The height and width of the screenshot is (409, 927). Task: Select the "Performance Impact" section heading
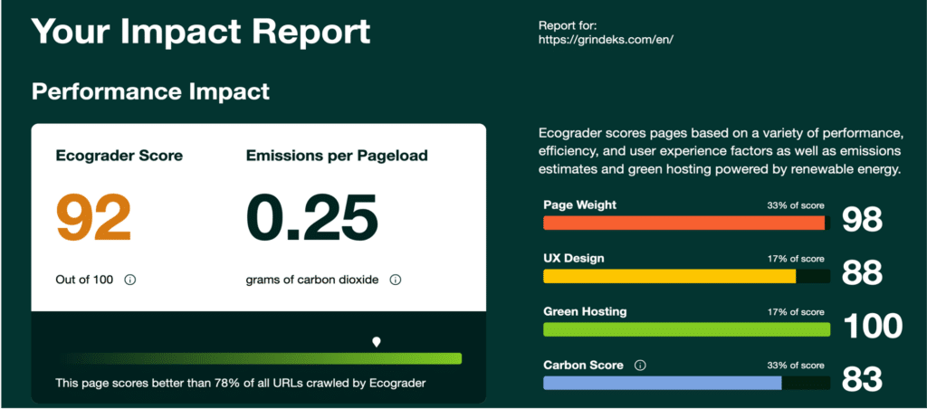pos(150,91)
